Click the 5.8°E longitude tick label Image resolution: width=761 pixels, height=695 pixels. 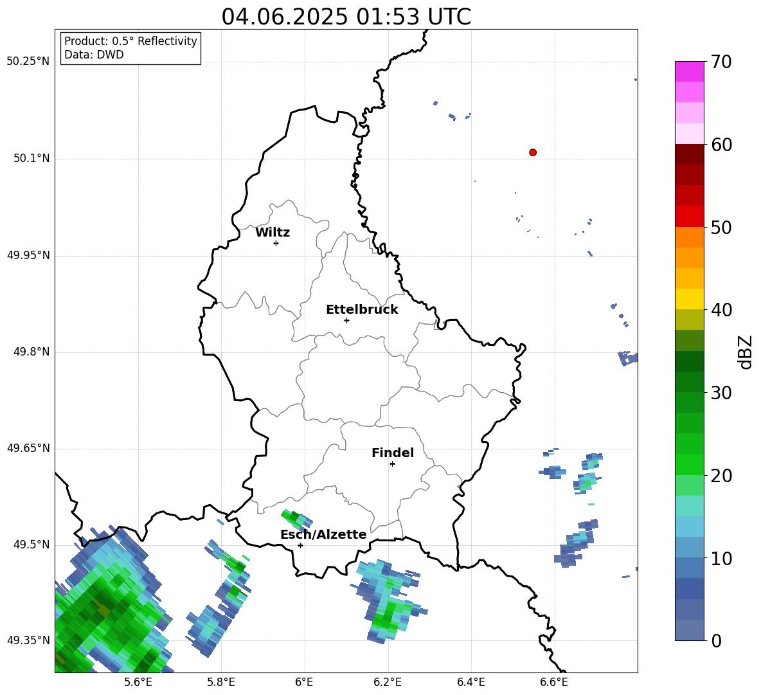[x=221, y=682]
